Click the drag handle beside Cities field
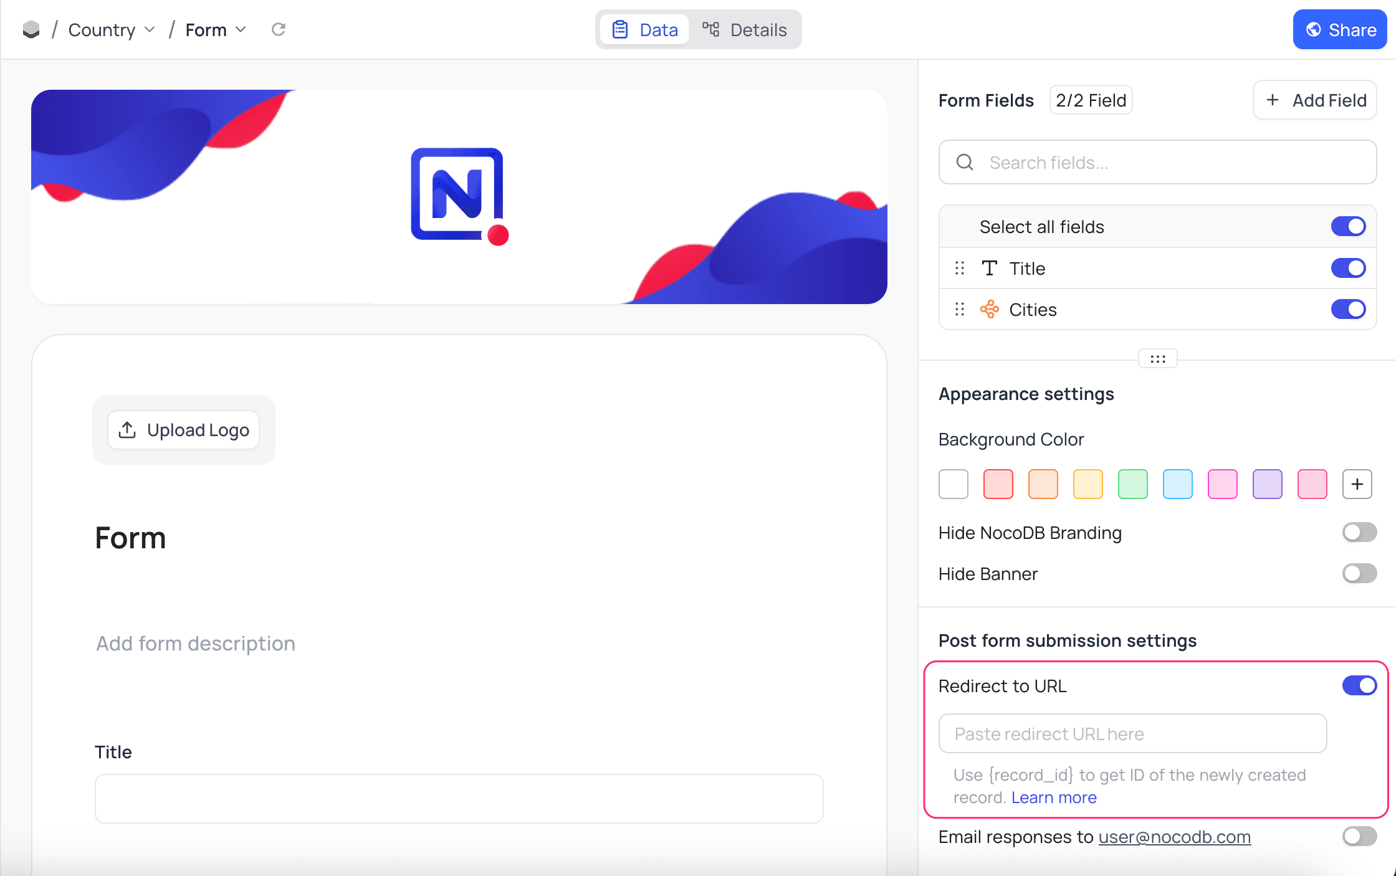Viewport: 1396px width, 876px height. [x=960, y=310]
